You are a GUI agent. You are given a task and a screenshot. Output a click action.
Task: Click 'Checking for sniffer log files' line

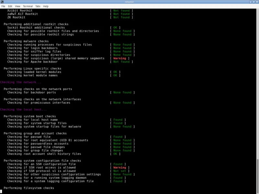pyautogui.click(x=34, y=51)
